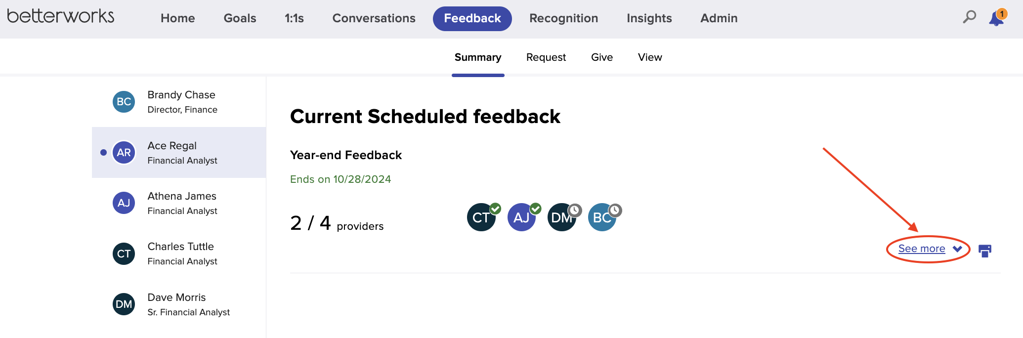Click the betterworks logo
Screen dimensions: 1023x338
(61, 16)
